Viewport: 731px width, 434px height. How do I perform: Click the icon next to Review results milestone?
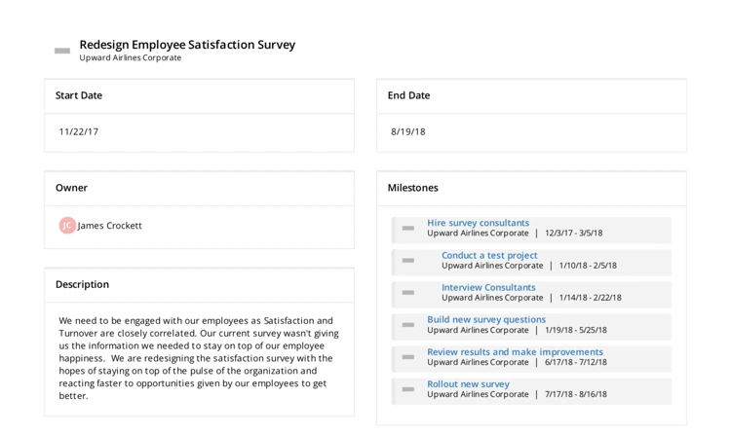tap(408, 357)
